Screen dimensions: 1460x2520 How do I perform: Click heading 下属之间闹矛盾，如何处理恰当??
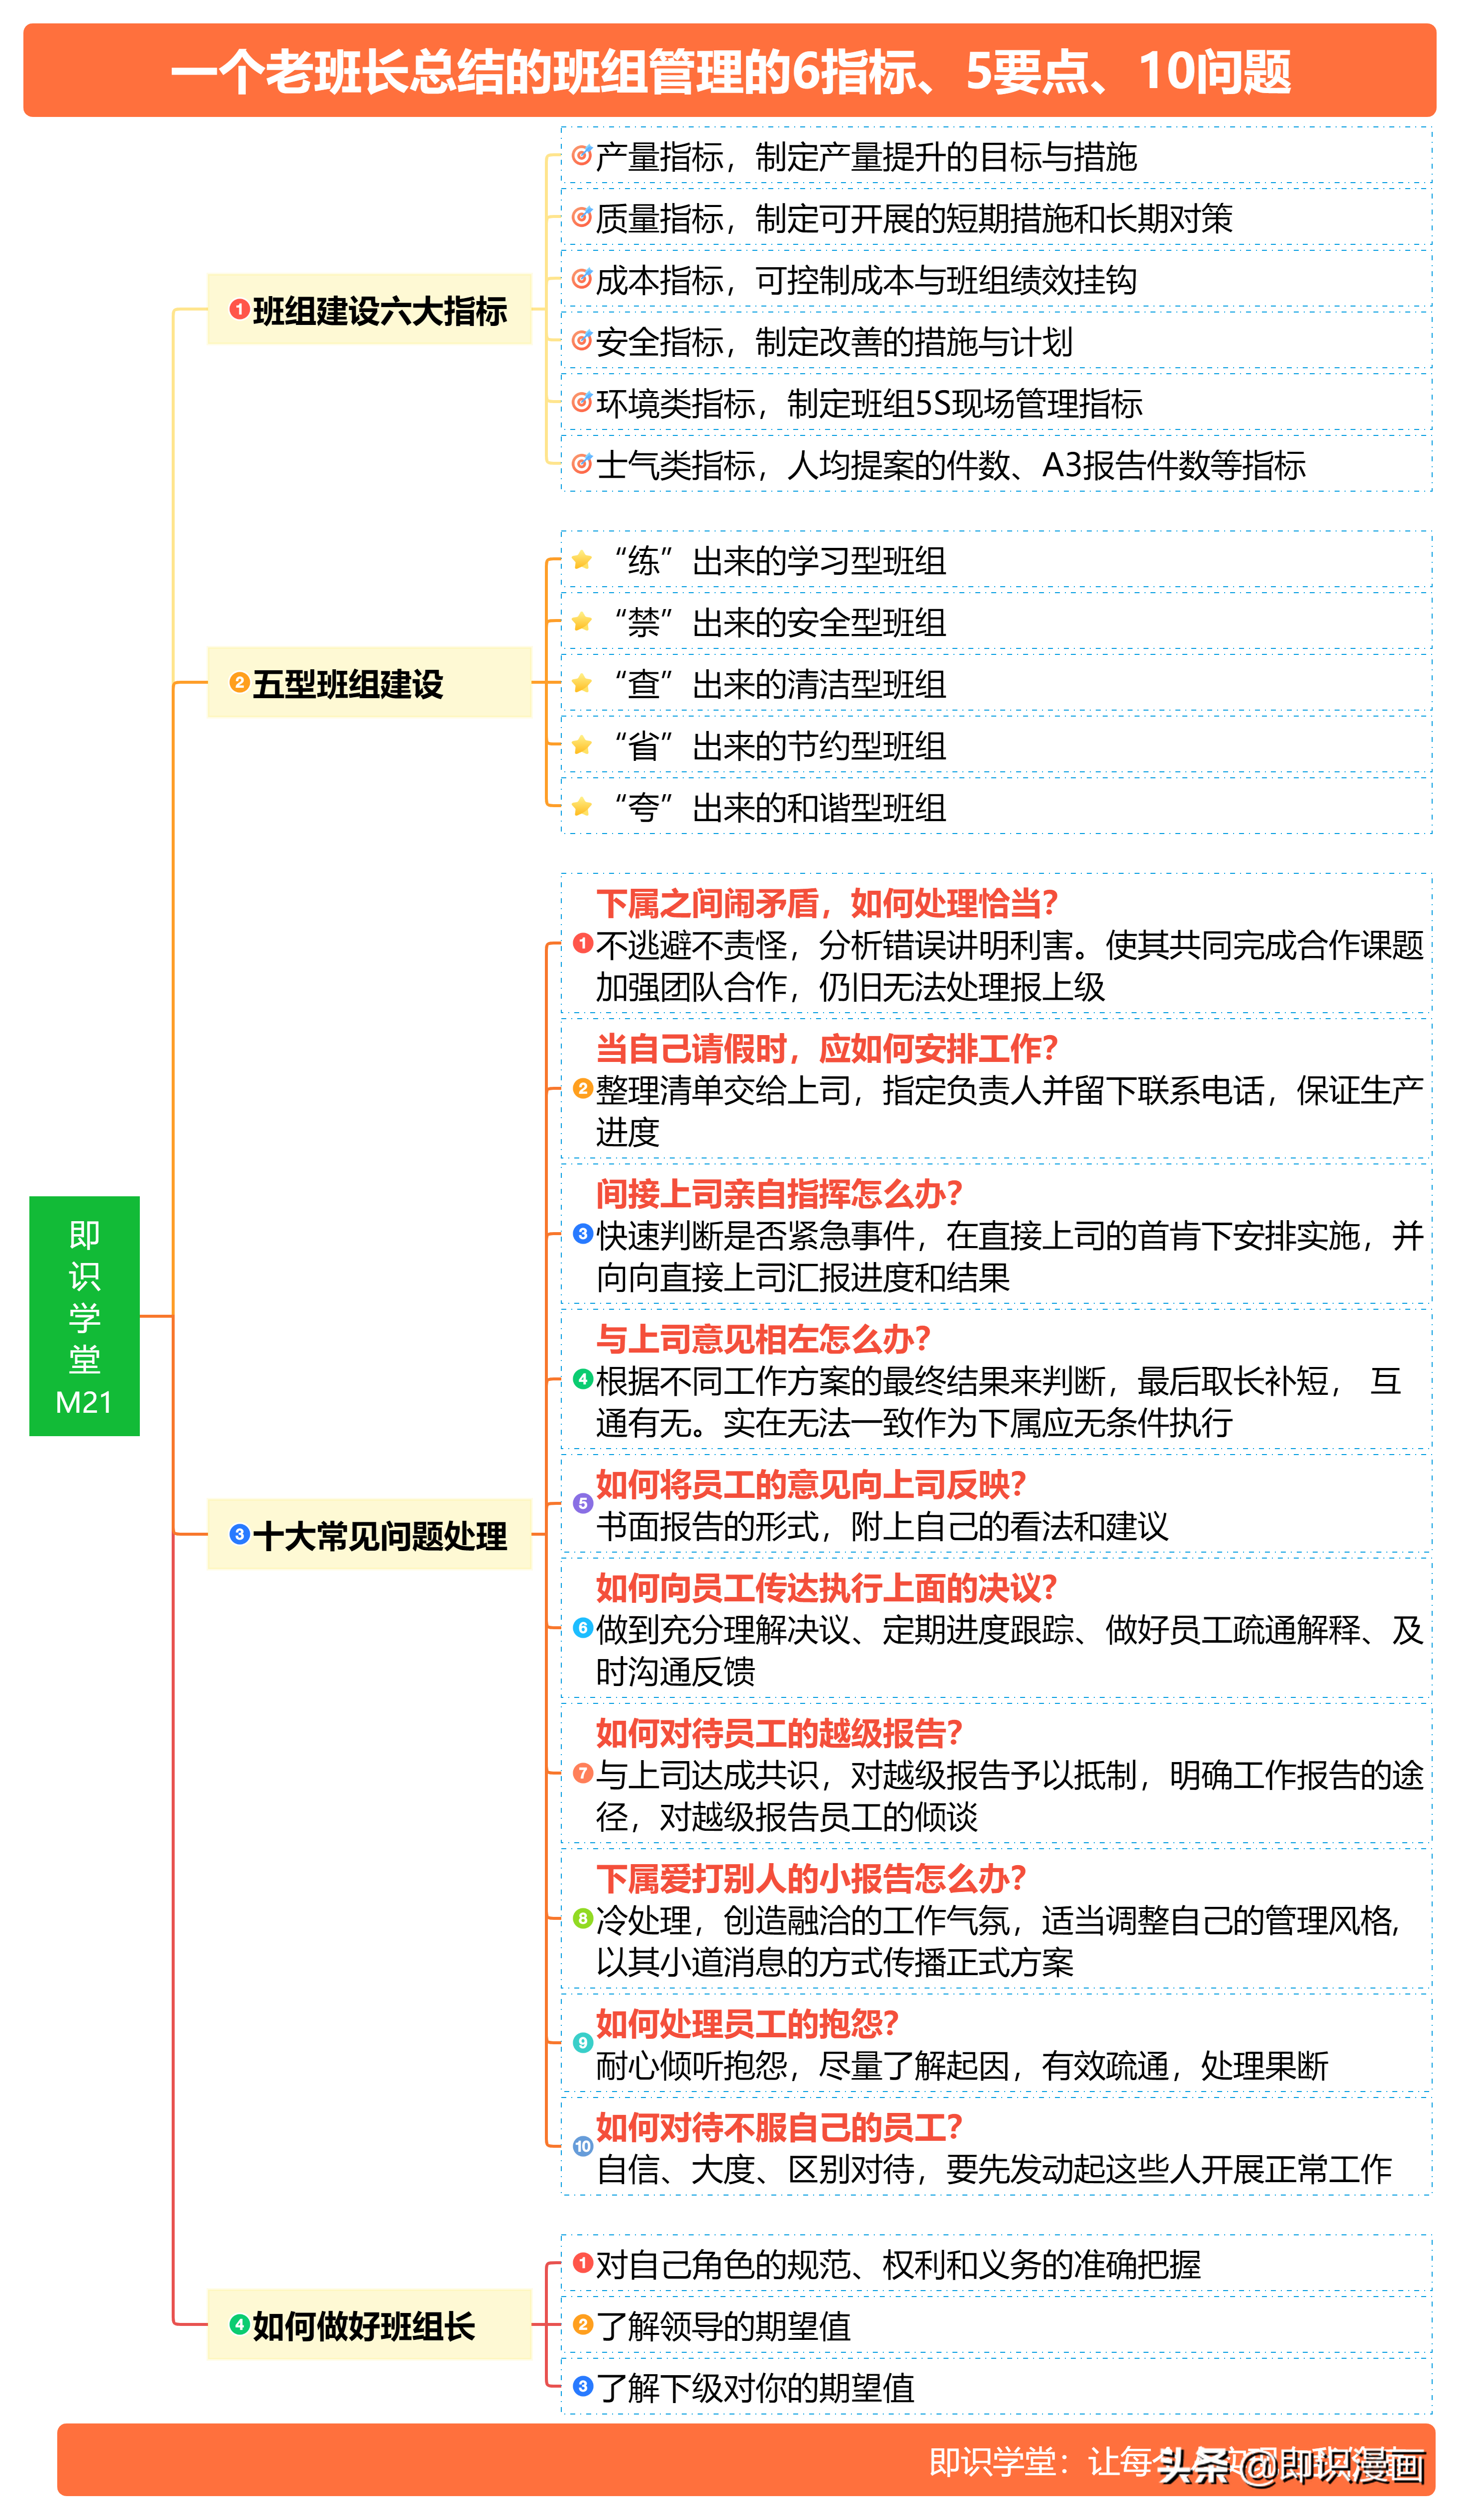pos(826,904)
